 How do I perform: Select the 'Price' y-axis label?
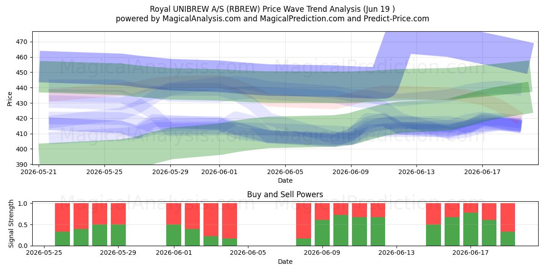(10, 98)
